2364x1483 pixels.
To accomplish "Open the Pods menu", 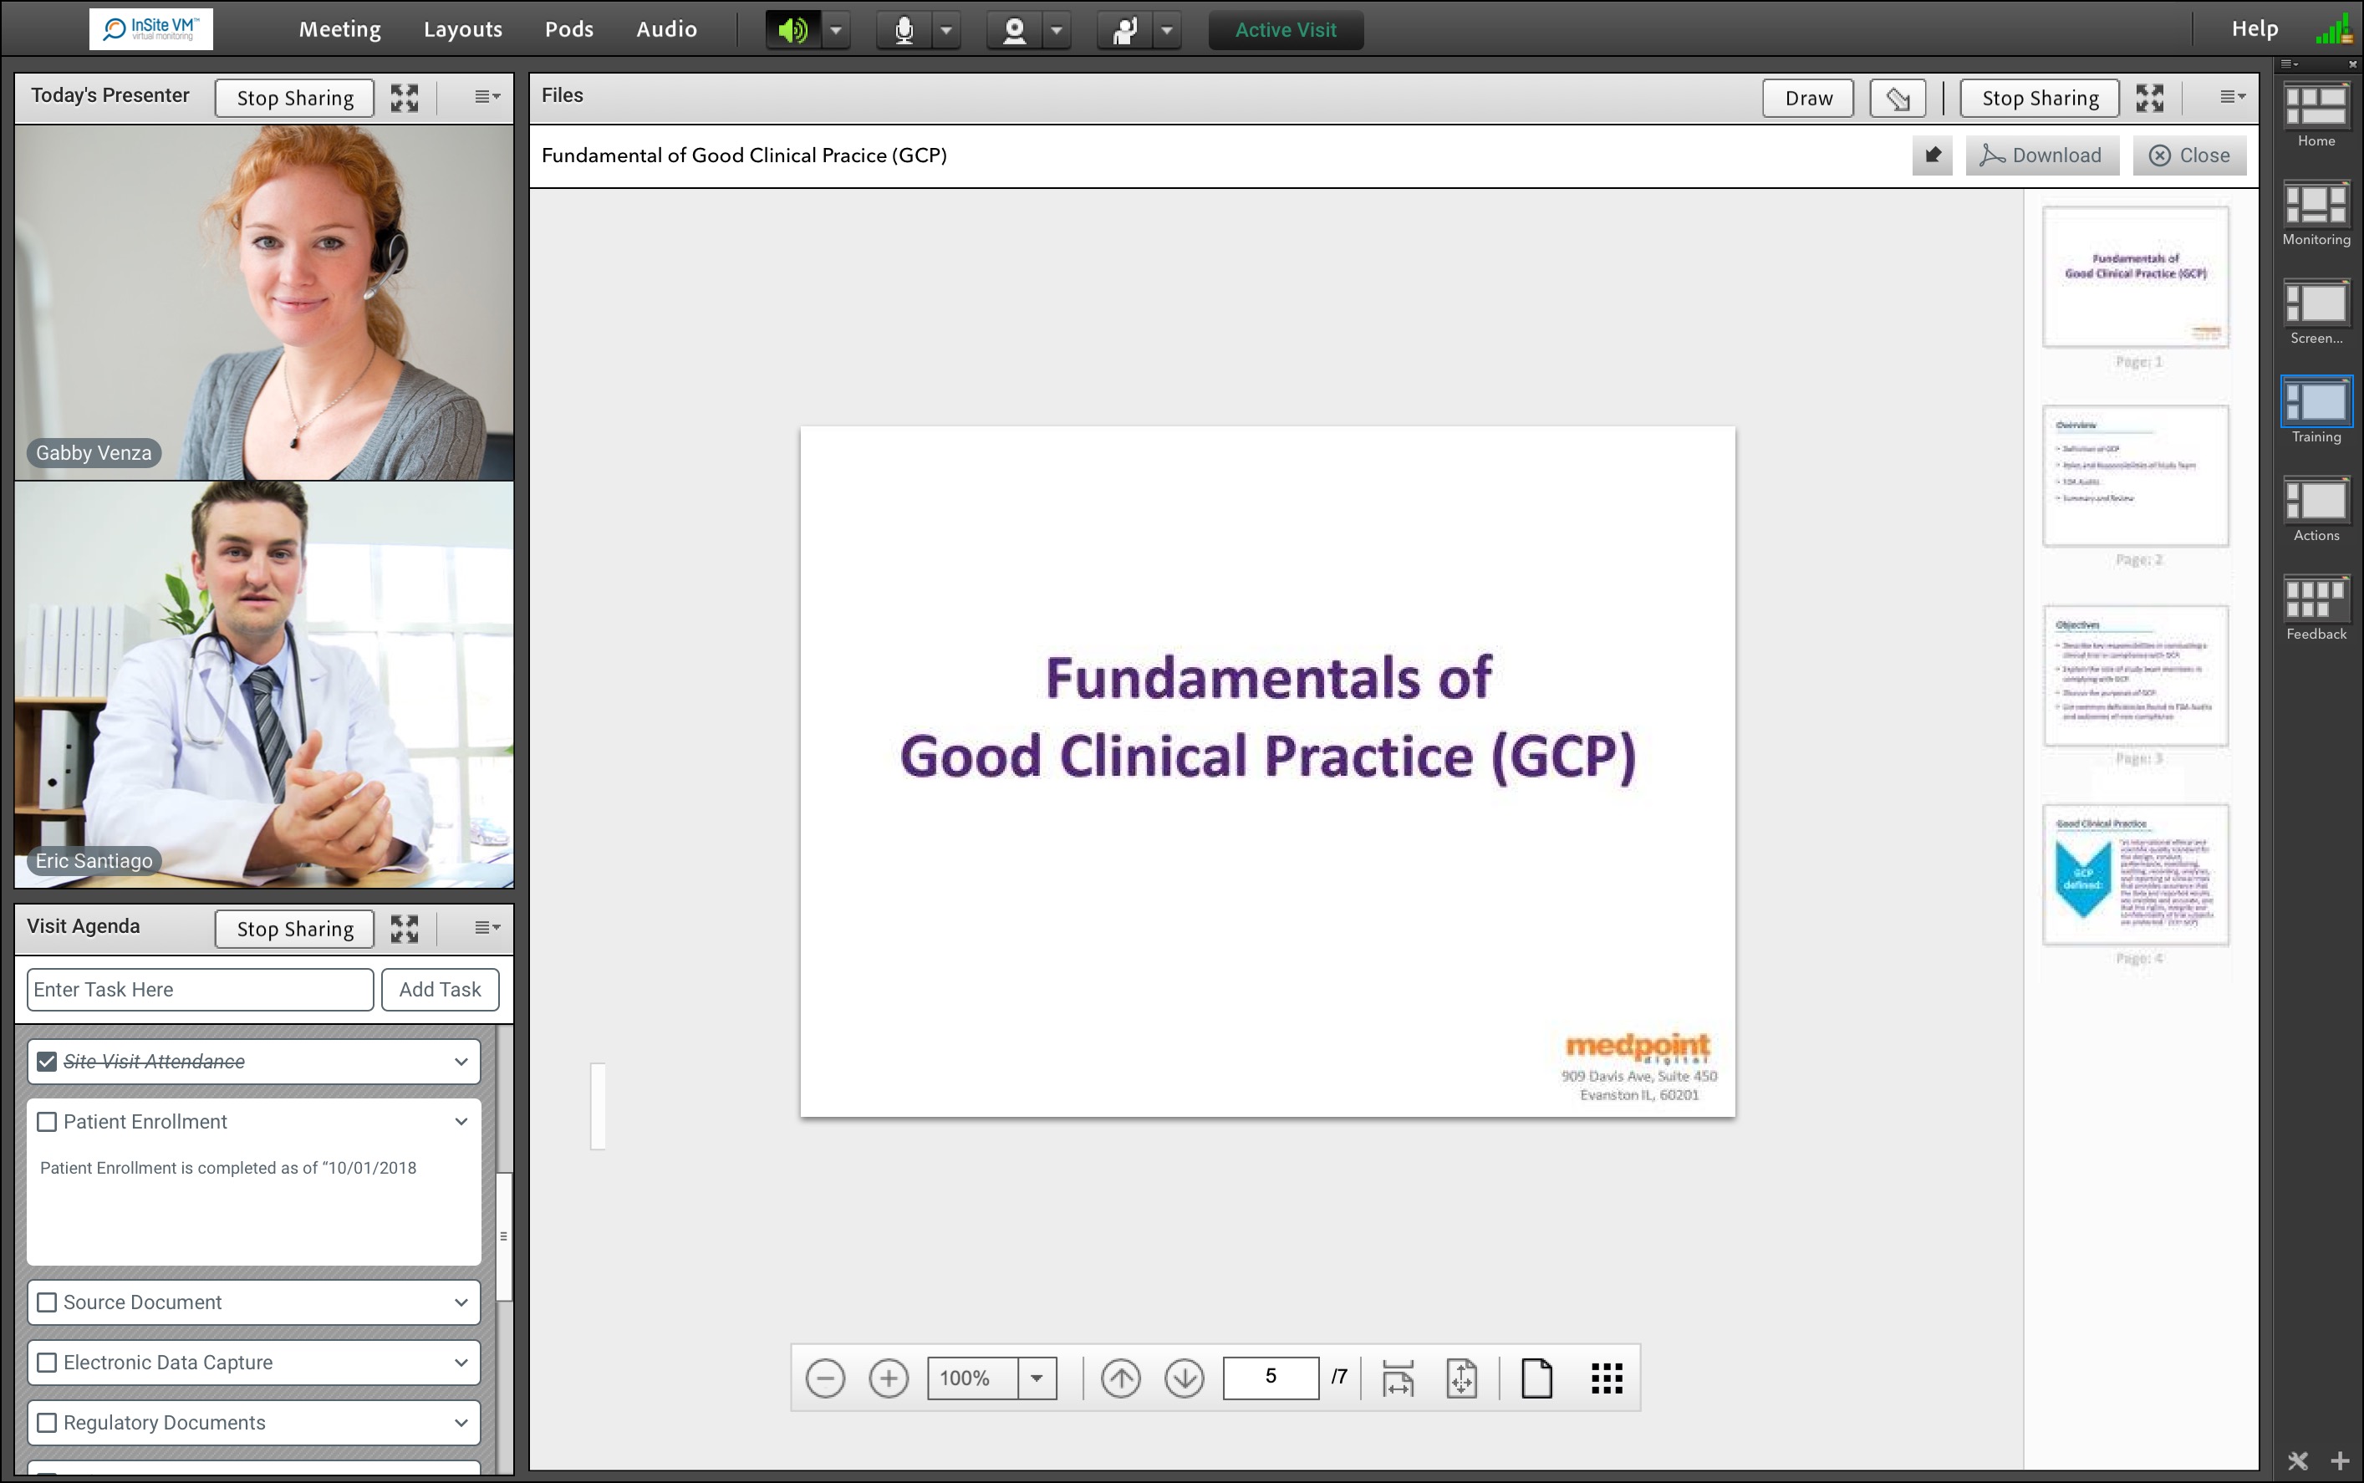I will (568, 30).
